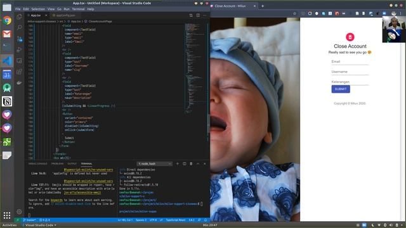Open the Run and Debug view
Image resolution: width=406 pixels, height=228 pixels.
click(x=19, y=49)
